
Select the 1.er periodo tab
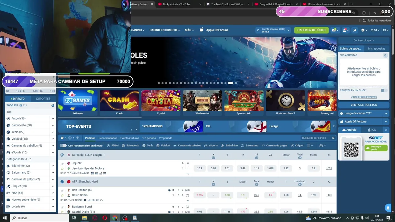pyautogui.click(x=149, y=138)
